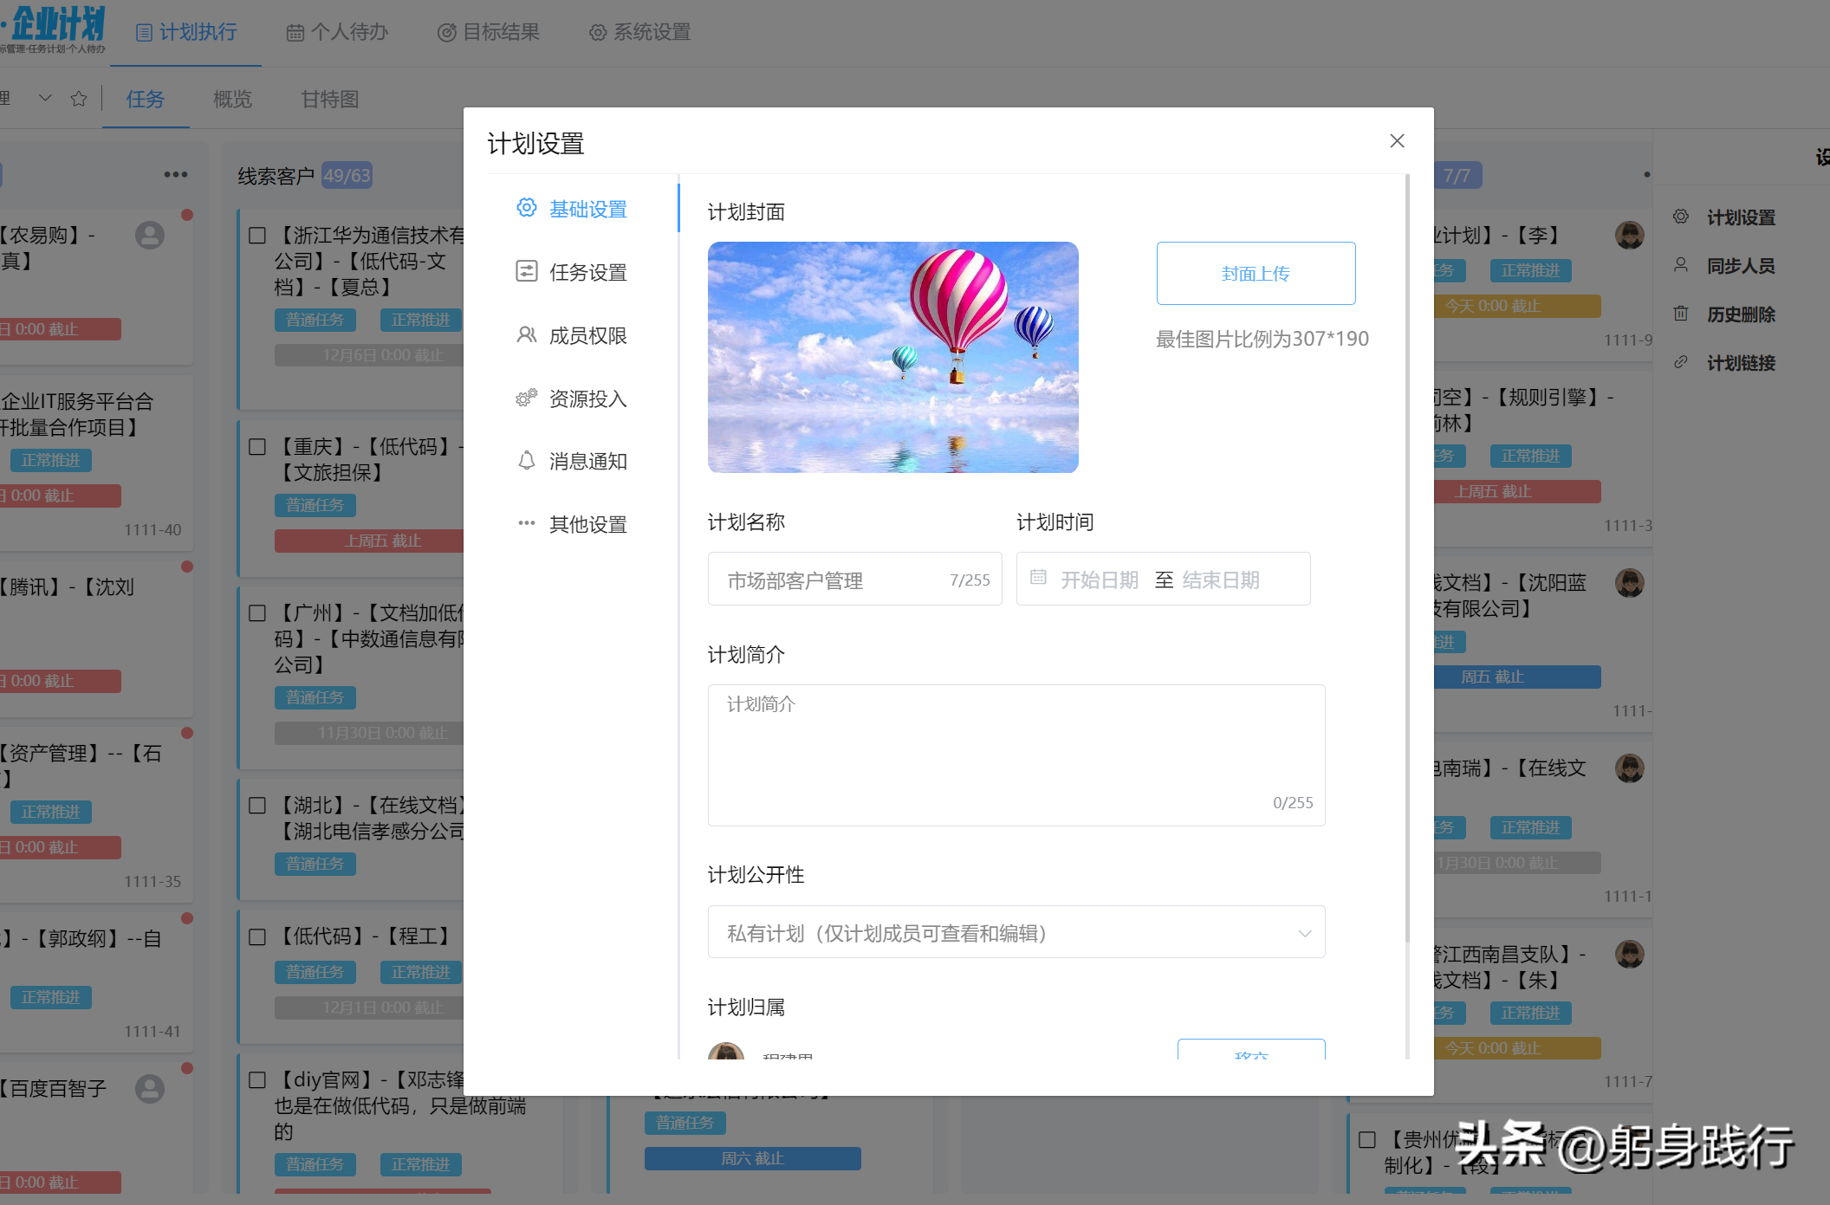1830x1205 pixels.
Task: Click the 成员权限 people icon
Action: [x=526, y=334]
